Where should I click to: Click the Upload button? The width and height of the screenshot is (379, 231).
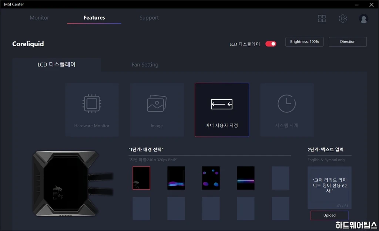[329, 215]
